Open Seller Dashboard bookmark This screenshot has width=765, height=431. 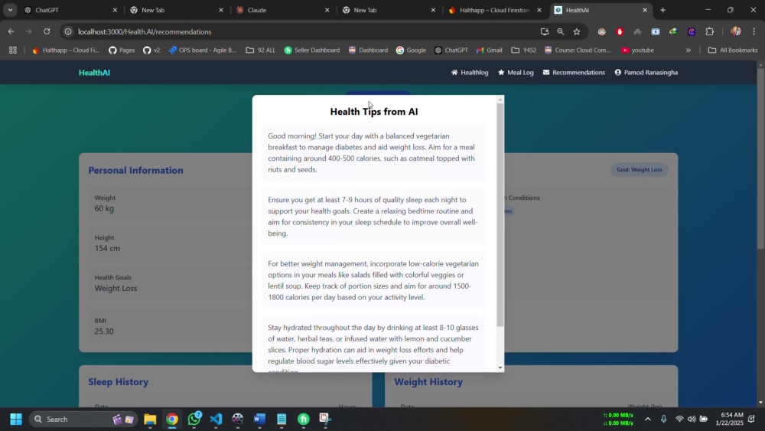click(x=312, y=51)
